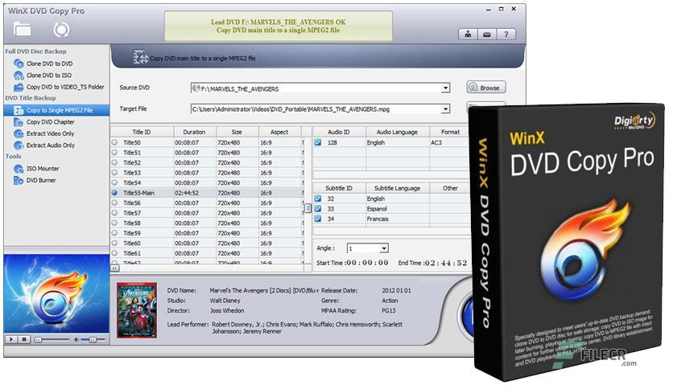Select the Title60 radio button
The image size is (673, 389).
(x=114, y=243)
